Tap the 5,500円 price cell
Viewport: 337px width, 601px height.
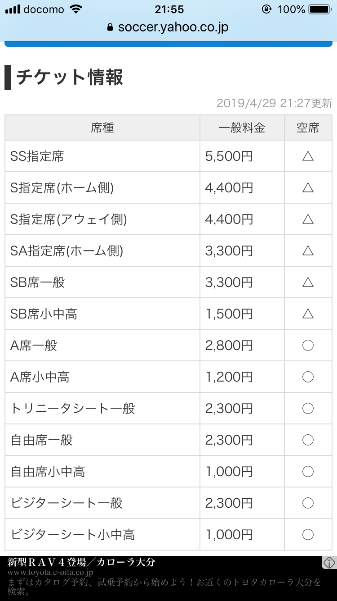(229, 156)
